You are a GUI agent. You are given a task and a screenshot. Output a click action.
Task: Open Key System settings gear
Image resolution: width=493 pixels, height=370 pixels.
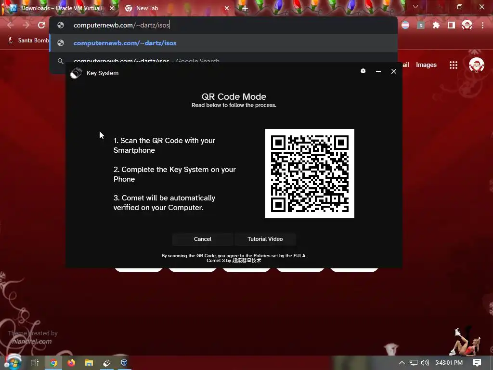[x=363, y=71]
